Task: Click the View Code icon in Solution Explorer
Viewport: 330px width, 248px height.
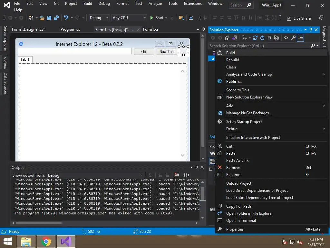Action: click(x=286, y=38)
